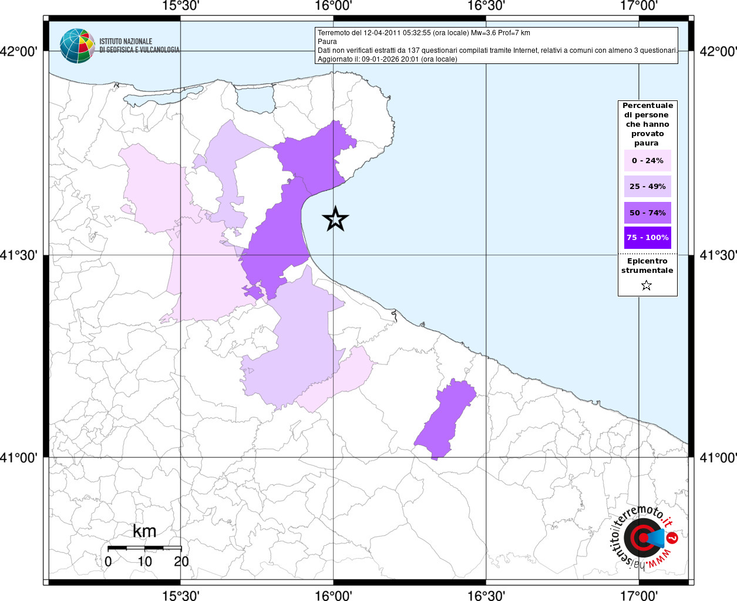
Task: Click the word 'Paura' in the info box
Action: (327, 42)
